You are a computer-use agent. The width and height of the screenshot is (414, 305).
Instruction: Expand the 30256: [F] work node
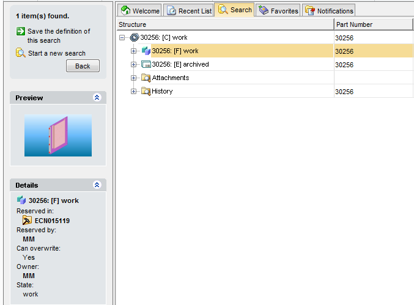click(x=133, y=51)
